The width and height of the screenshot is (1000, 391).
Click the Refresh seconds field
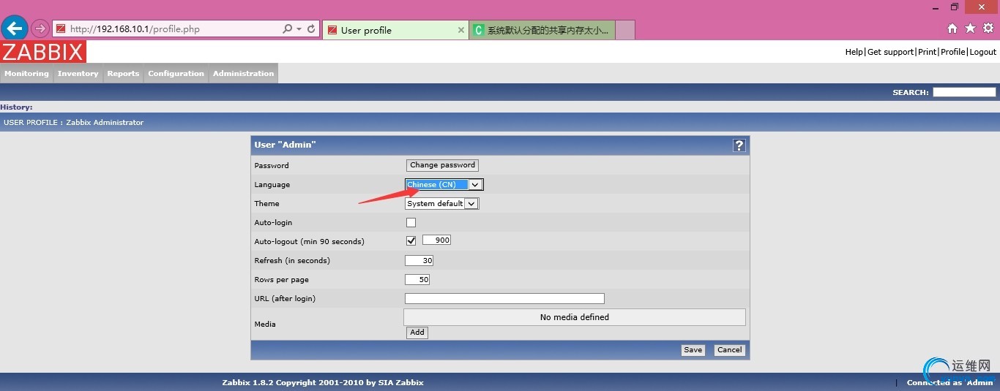click(x=419, y=260)
